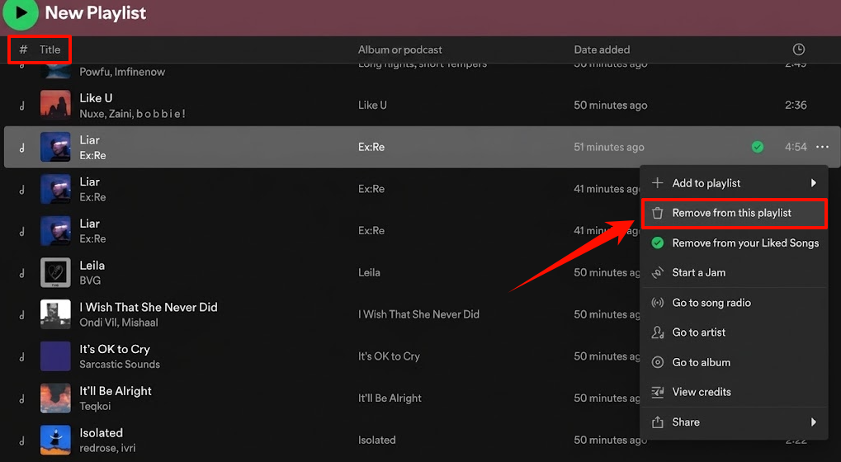
Task: Select Remove from your Liked Songs
Action: pyautogui.click(x=734, y=243)
